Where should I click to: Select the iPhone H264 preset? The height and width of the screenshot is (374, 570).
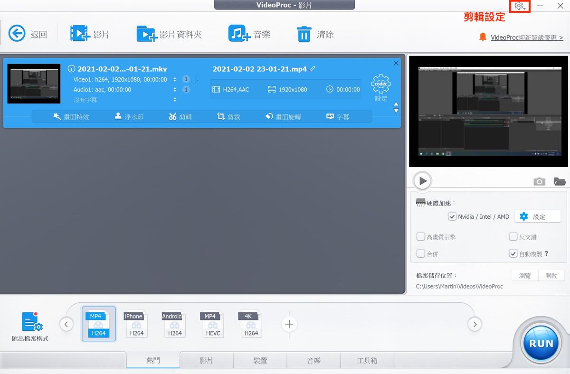(x=136, y=324)
